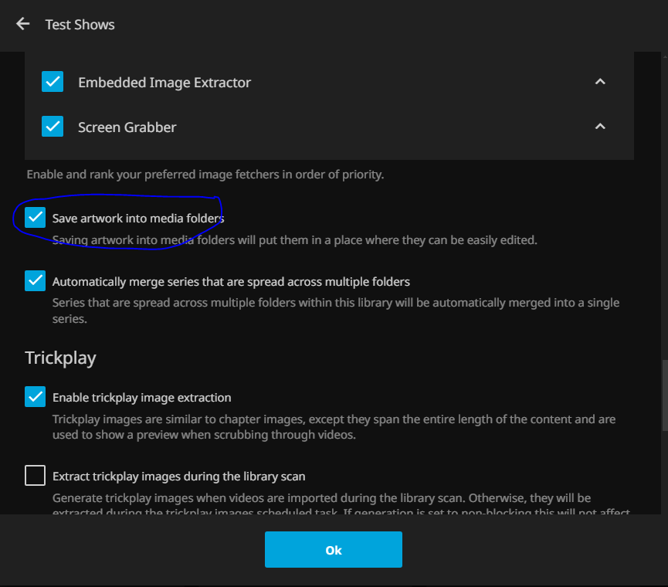Click the Automatically merge series label text
The image size is (668, 587).
231,282
